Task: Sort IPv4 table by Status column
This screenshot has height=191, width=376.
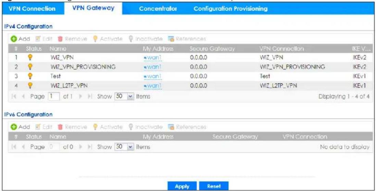Action: [x=34, y=49]
